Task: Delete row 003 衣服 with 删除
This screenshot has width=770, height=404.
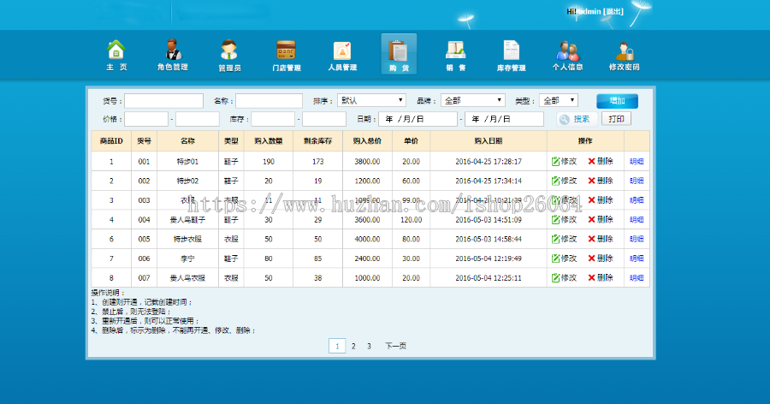Action: point(600,200)
